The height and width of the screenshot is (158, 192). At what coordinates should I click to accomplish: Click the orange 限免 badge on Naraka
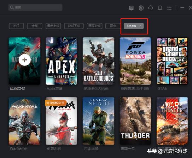click(x=56, y=103)
